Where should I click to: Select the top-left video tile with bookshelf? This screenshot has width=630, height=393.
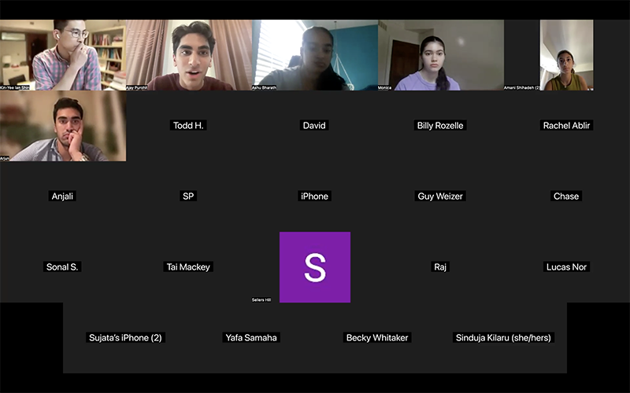63,55
